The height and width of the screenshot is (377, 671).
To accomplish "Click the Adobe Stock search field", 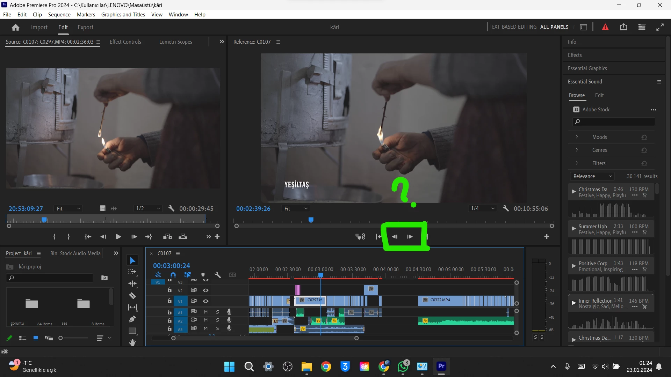I will click(614, 121).
